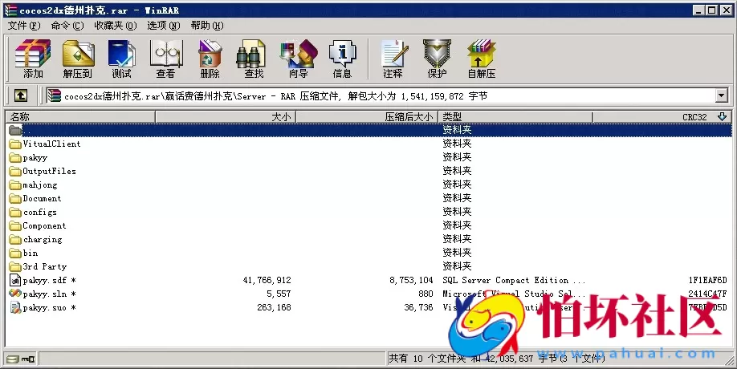Open the Favorites (收藏夹) menu
737x369 pixels.
(116, 26)
